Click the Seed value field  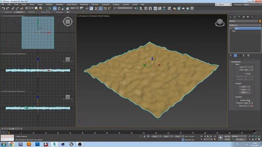[x=248, y=67]
